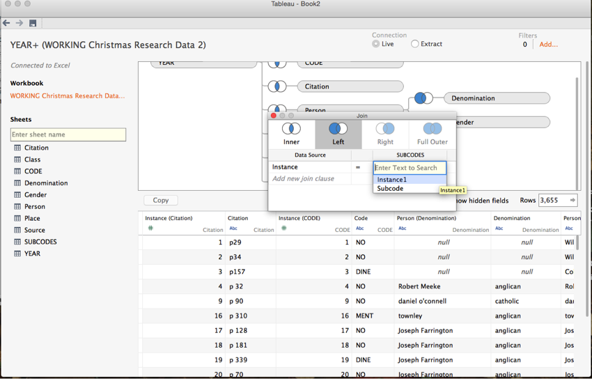Select the CODE sheet
The image size is (592, 379).
point(33,171)
